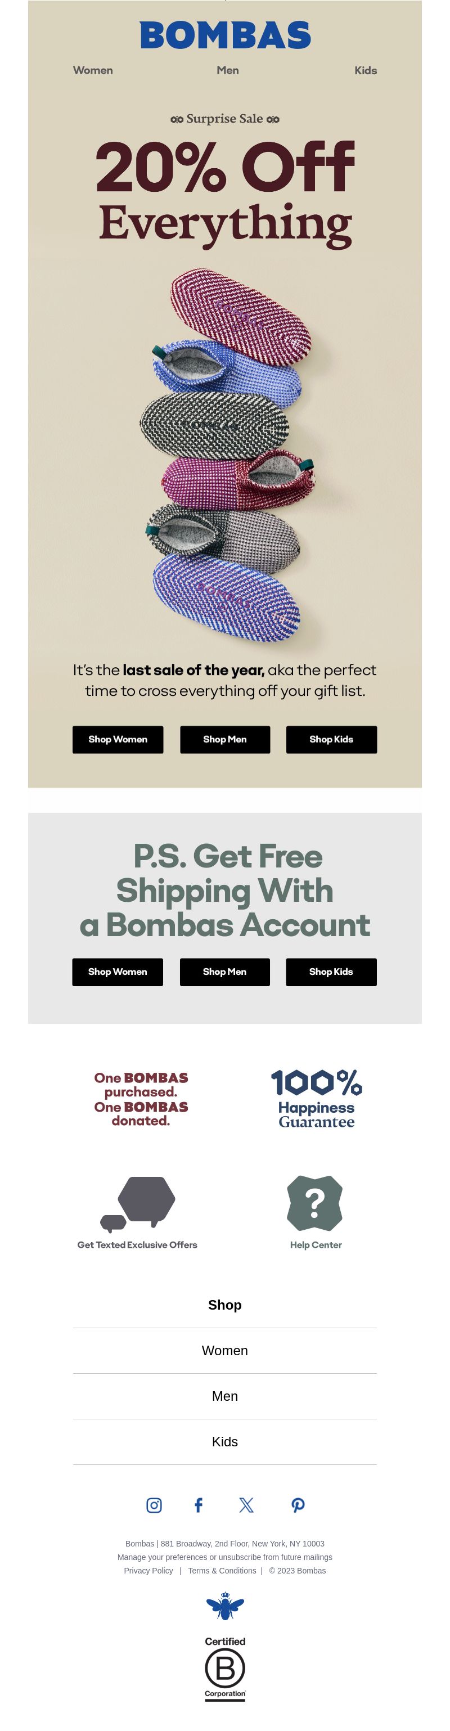The image size is (450, 1731).
Task: Select Kids in the footer Shop list
Action: [225, 1441]
